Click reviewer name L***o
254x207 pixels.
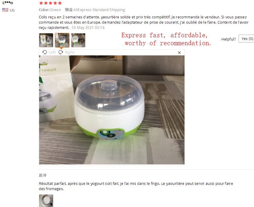(x=8, y=3)
